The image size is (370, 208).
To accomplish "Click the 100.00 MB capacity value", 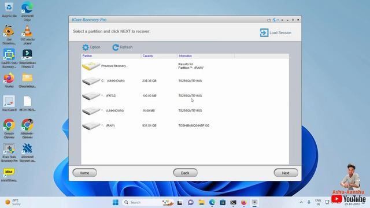I will tap(149, 96).
